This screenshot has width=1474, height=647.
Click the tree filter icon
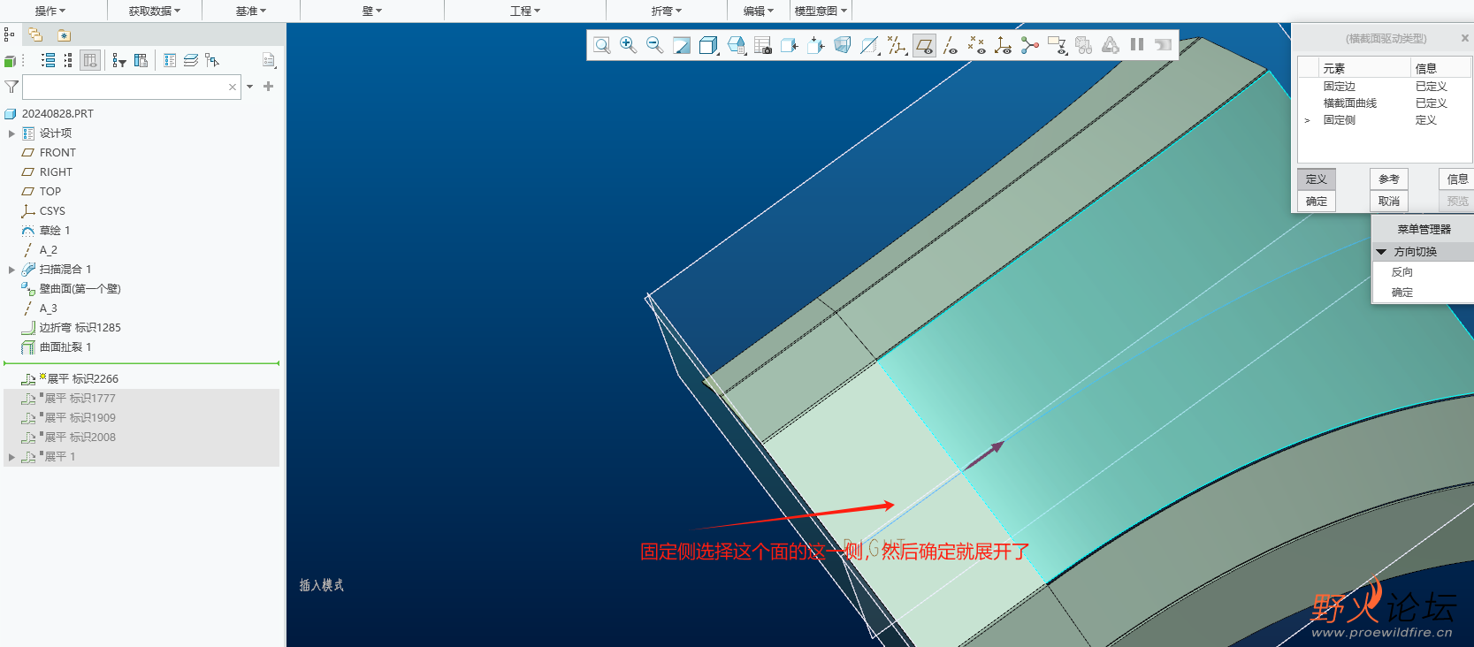click(118, 60)
